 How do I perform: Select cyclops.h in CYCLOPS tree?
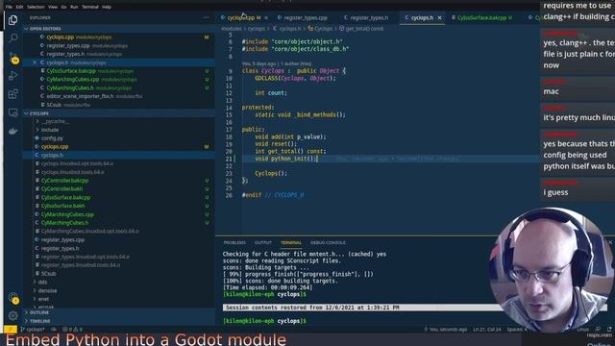point(52,155)
